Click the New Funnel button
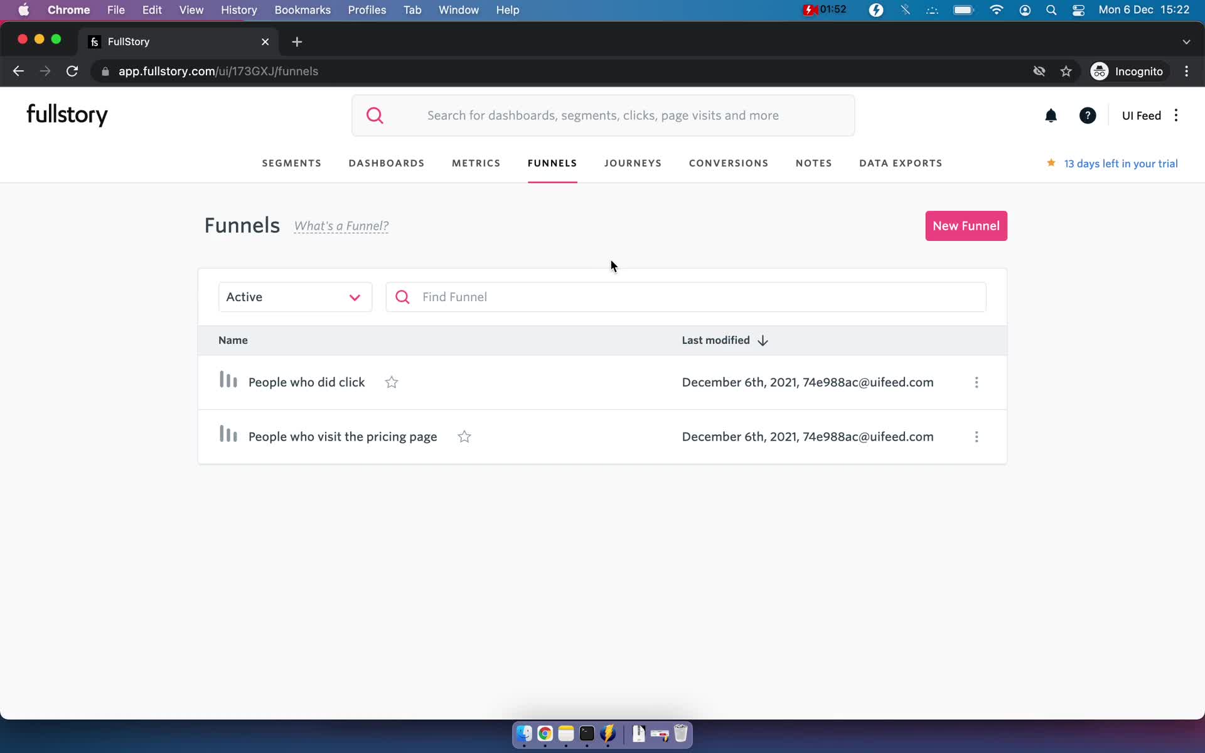 tap(965, 225)
